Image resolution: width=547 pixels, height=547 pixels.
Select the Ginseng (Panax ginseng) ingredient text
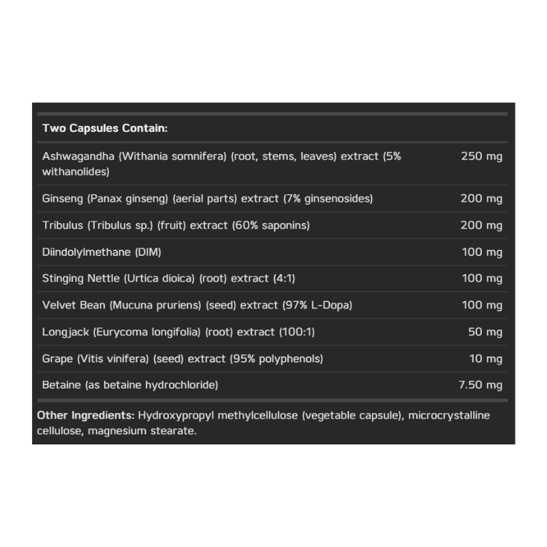click(x=207, y=198)
